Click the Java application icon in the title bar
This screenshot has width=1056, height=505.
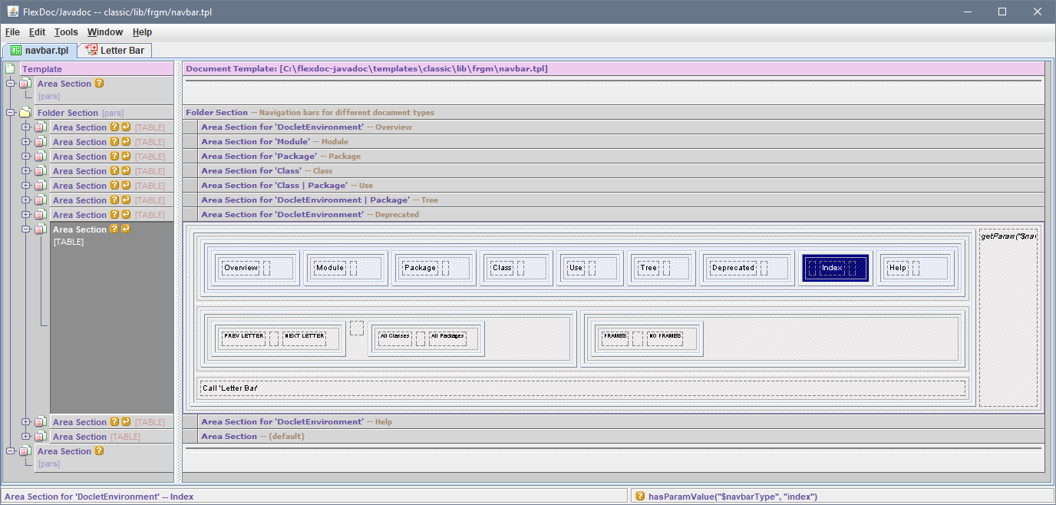(13, 12)
